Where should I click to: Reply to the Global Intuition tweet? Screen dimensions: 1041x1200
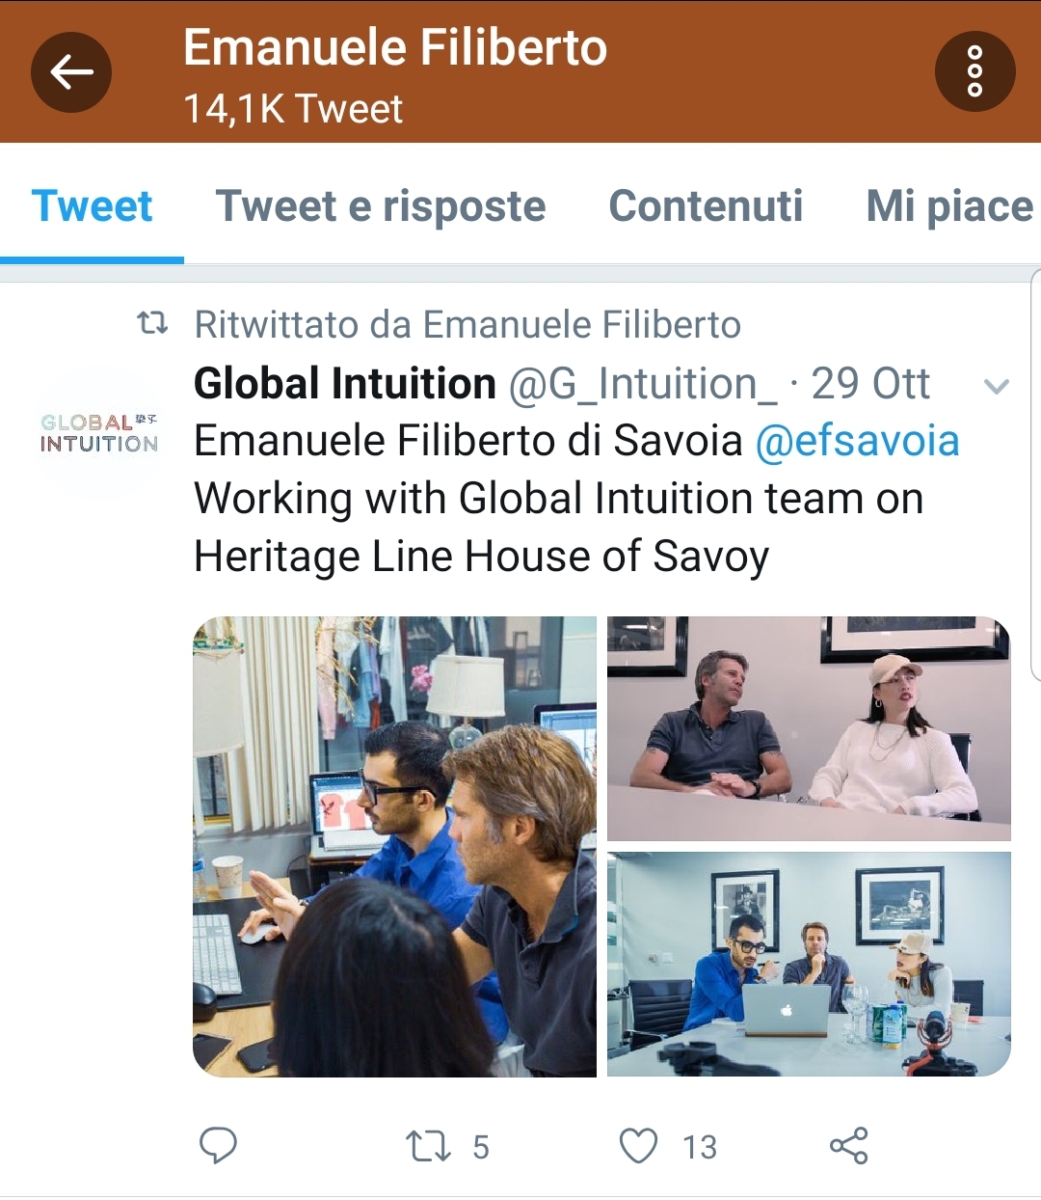click(218, 1145)
